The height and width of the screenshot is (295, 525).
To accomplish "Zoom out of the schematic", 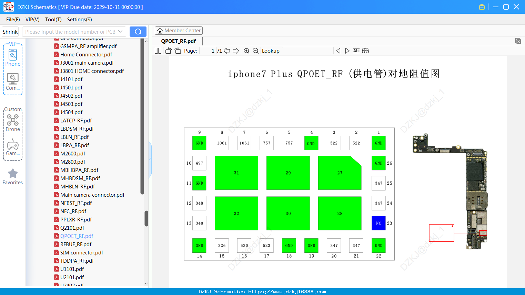I will 255,51.
